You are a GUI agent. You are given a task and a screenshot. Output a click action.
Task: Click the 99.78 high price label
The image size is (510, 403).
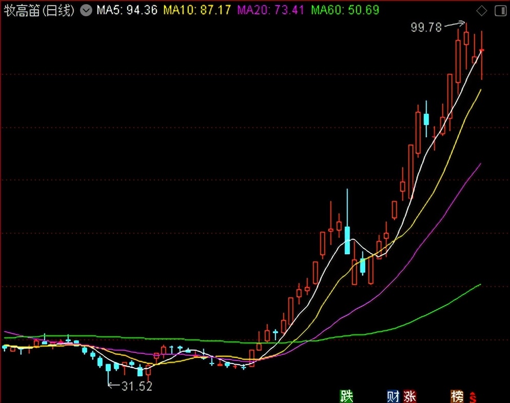[426, 27]
